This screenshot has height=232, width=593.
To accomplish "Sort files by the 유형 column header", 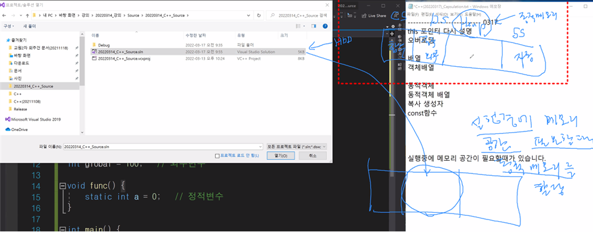I will coord(240,35).
